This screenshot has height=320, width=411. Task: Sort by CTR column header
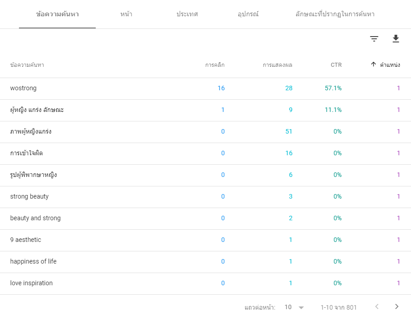pyautogui.click(x=336, y=65)
